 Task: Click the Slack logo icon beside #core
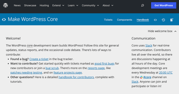click(x=141, y=77)
